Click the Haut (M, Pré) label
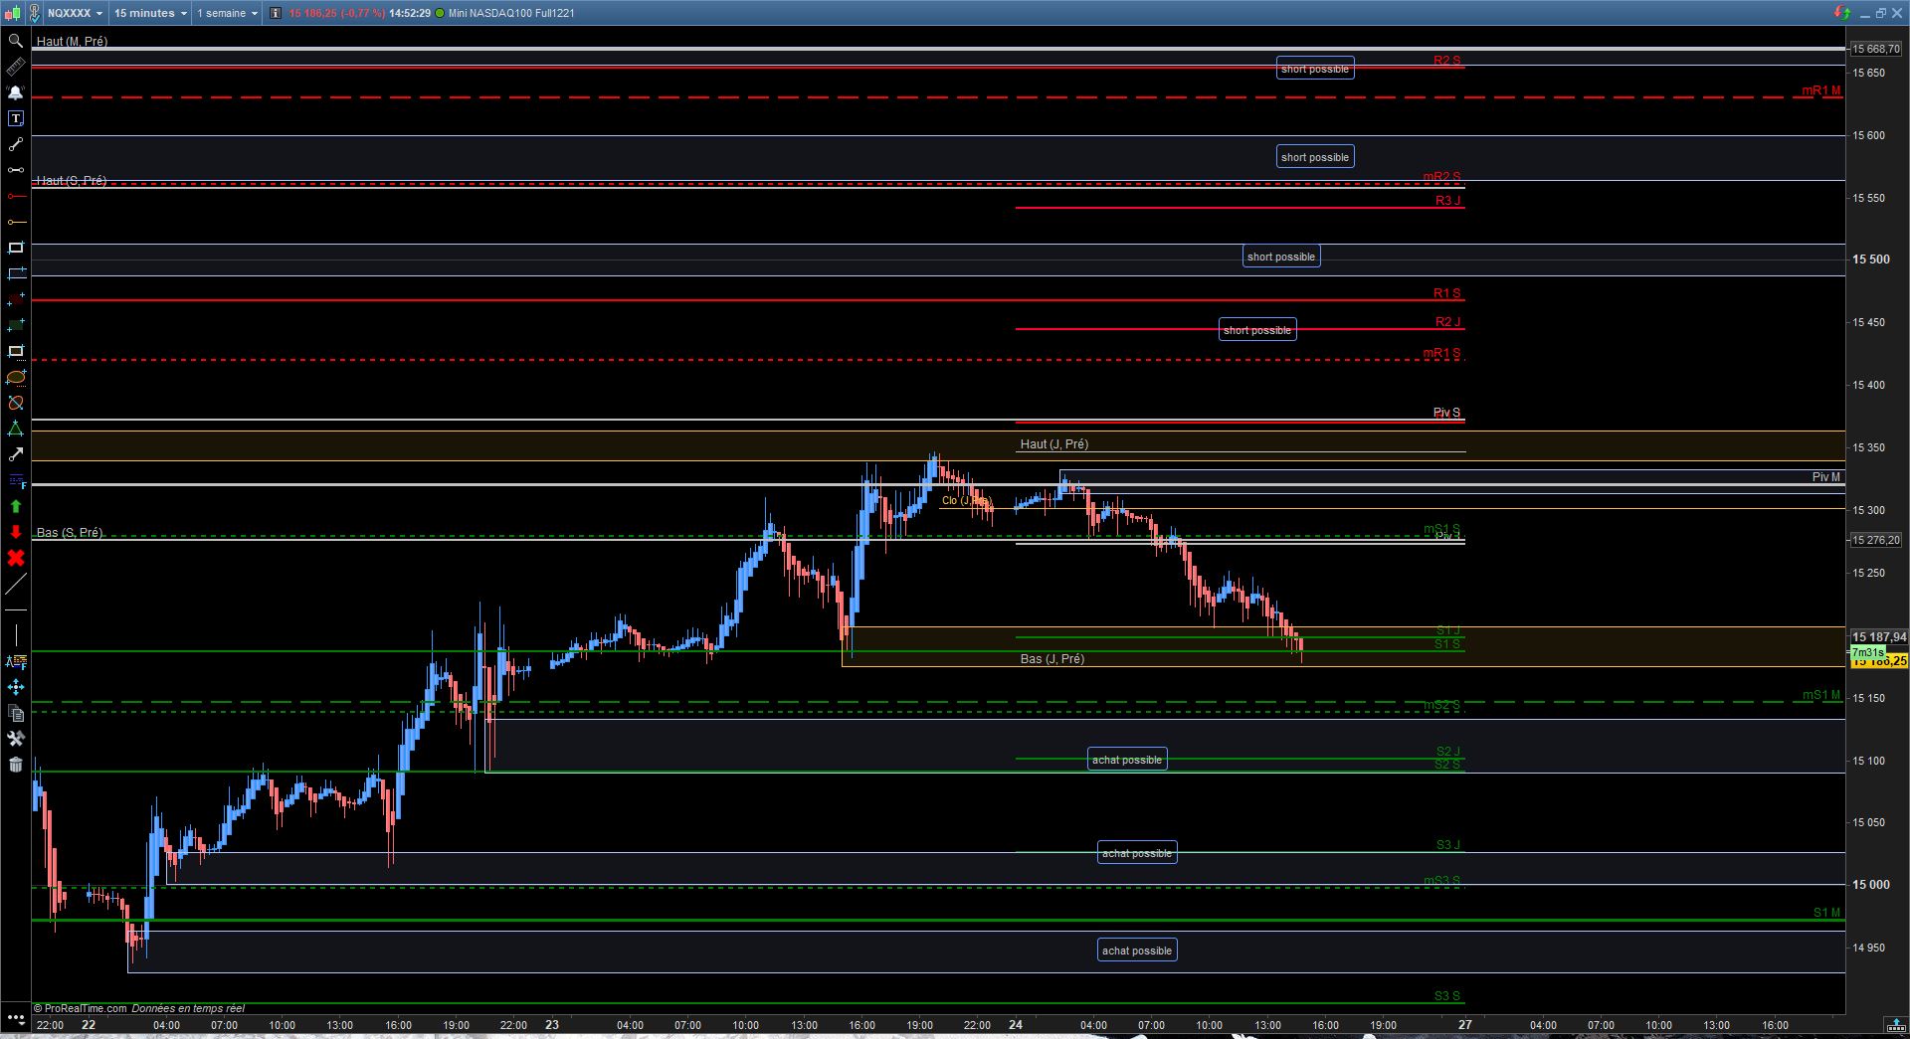This screenshot has height=1039, width=1910. click(72, 42)
